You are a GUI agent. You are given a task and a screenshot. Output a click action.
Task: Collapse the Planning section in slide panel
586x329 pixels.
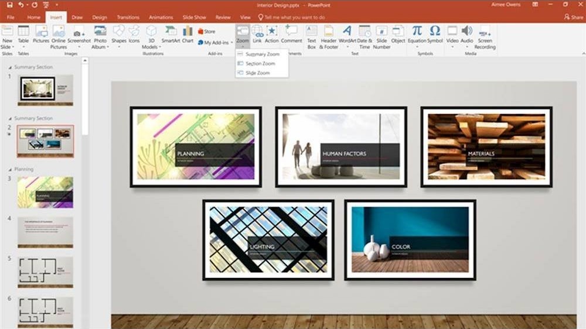pyautogui.click(x=10, y=170)
